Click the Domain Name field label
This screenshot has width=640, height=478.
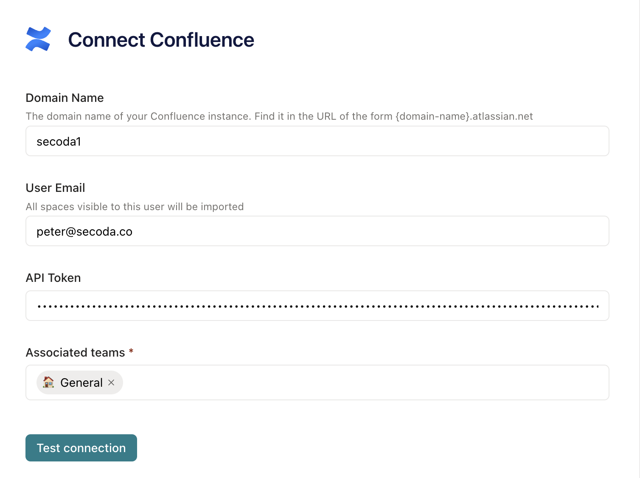[65, 98]
